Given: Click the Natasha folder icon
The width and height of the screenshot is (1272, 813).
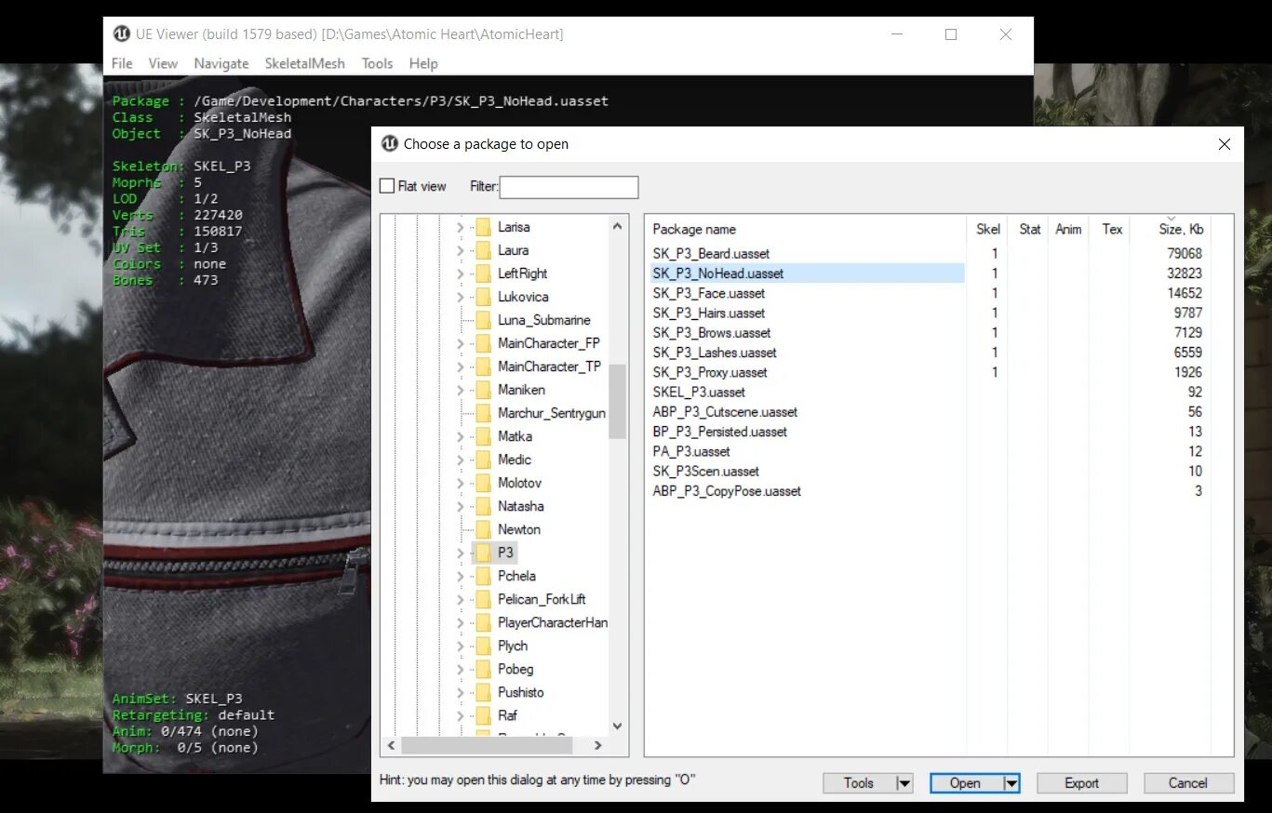Looking at the screenshot, I should coord(483,506).
